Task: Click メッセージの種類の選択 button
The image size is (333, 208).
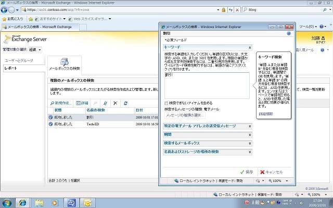Action: pos(185,115)
